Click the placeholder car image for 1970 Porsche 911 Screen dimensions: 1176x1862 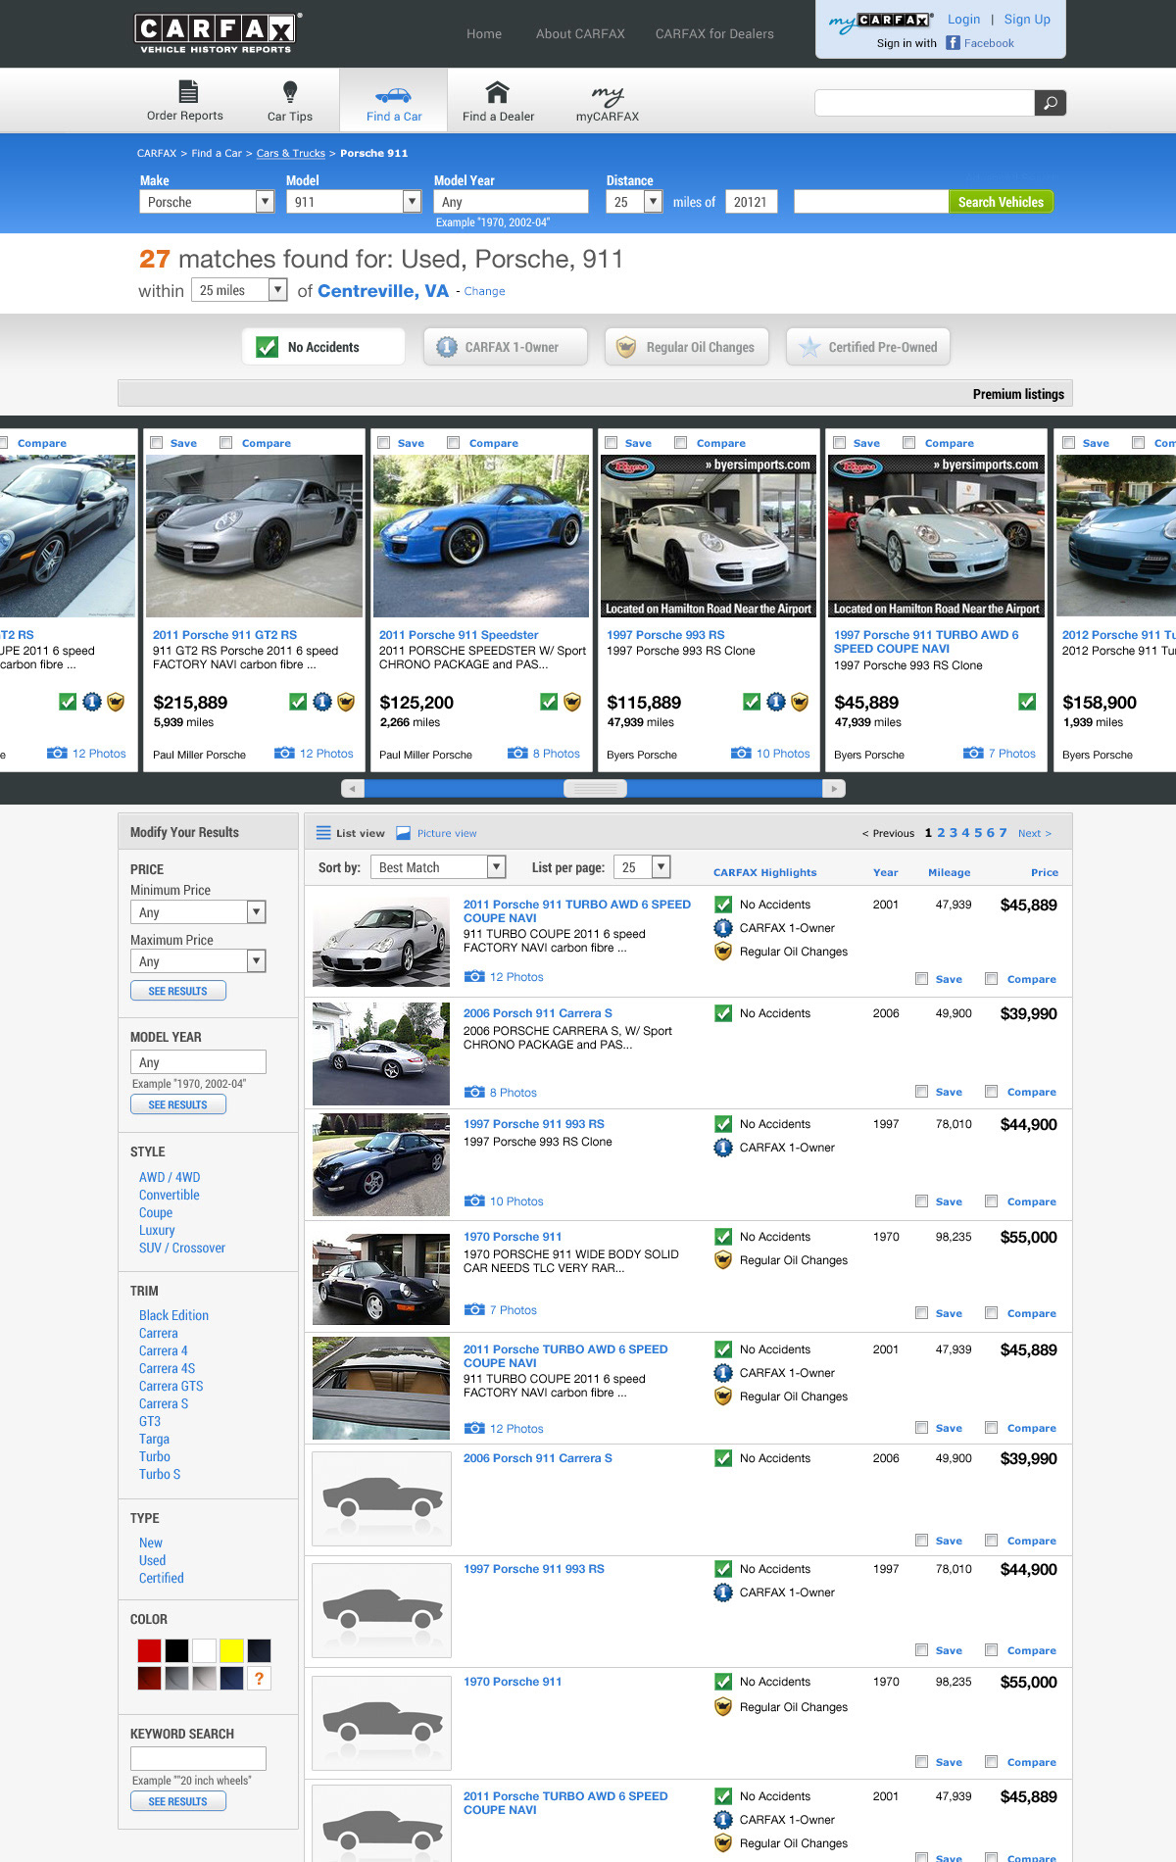[x=381, y=1722]
